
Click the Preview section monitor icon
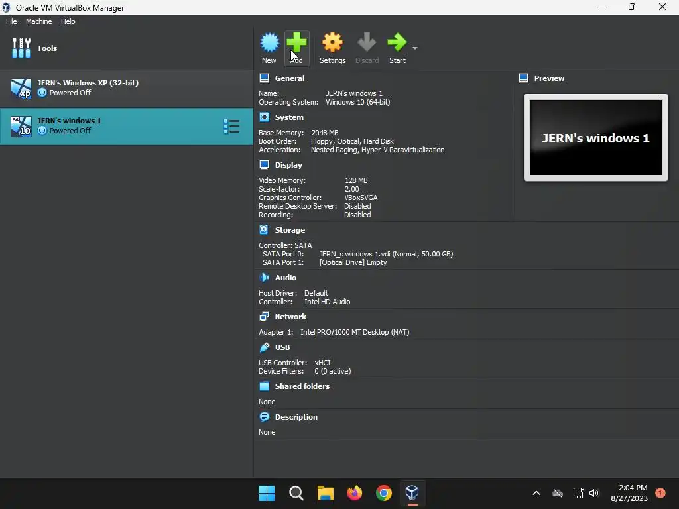click(524, 78)
